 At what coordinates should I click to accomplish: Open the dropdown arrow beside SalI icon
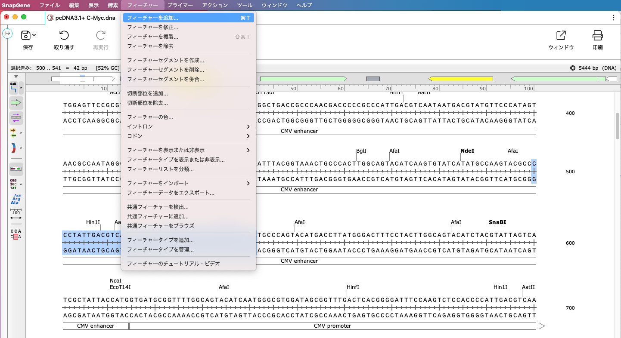(x=21, y=88)
